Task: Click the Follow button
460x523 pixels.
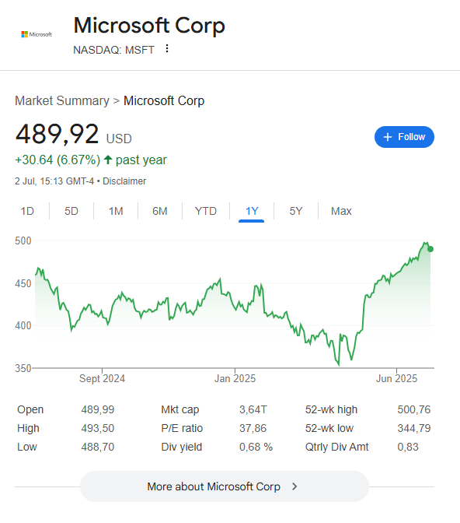Action: (x=404, y=137)
